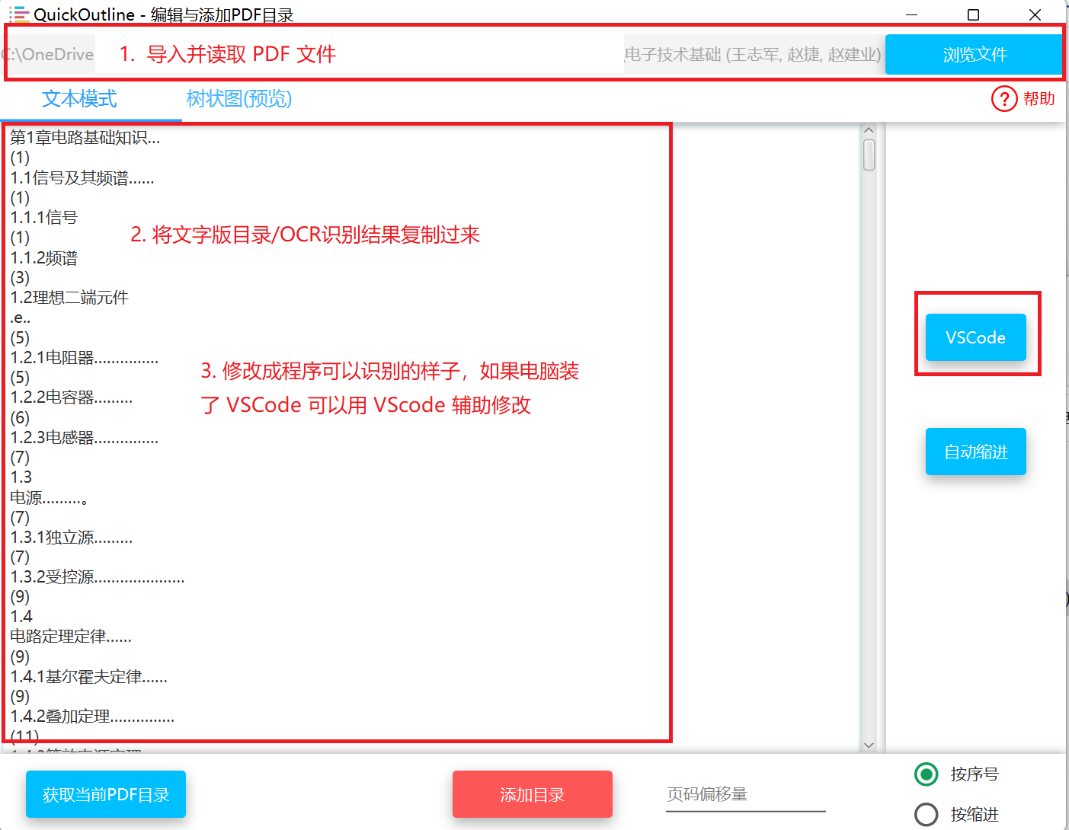Image resolution: width=1069 pixels, height=830 pixels.
Task: Select the 按缩进 radio option
Action: [926, 815]
